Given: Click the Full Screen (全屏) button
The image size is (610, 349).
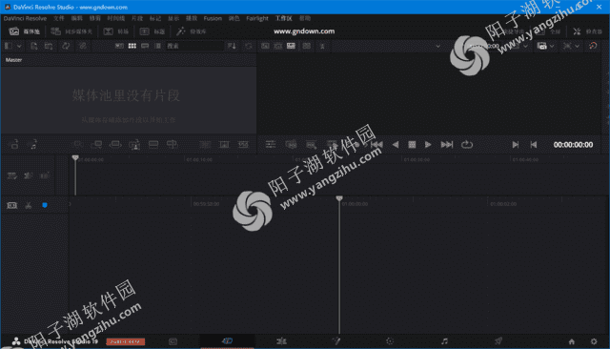Looking at the screenshot, I should [x=549, y=31].
